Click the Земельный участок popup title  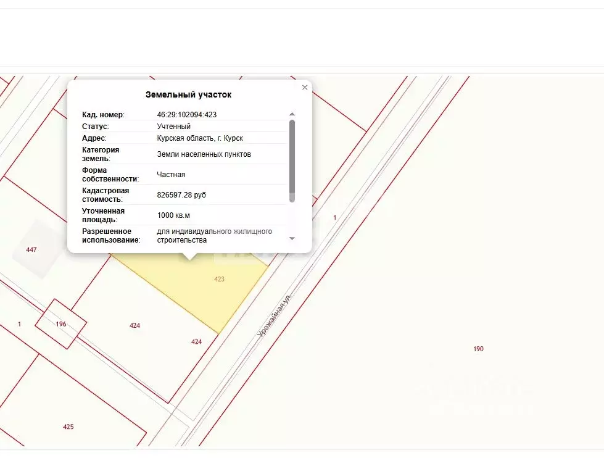point(188,94)
